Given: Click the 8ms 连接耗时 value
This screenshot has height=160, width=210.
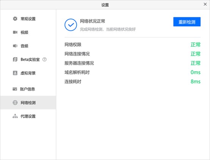Looking at the screenshot, I should click(x=196, y=82).
